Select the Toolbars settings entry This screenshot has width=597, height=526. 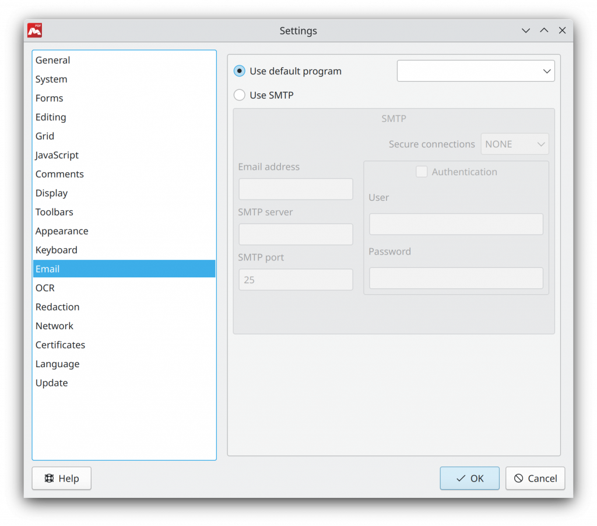(x=54, y=211)
